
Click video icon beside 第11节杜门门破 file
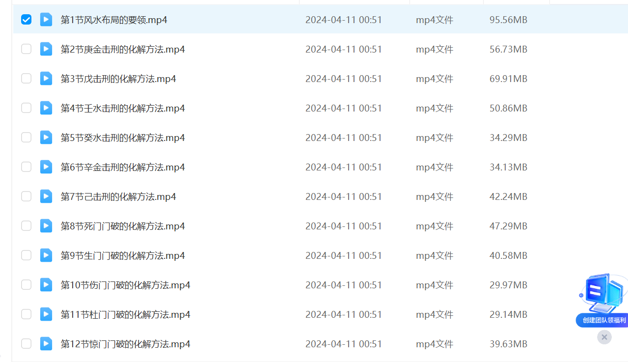[x=46, y=314]
